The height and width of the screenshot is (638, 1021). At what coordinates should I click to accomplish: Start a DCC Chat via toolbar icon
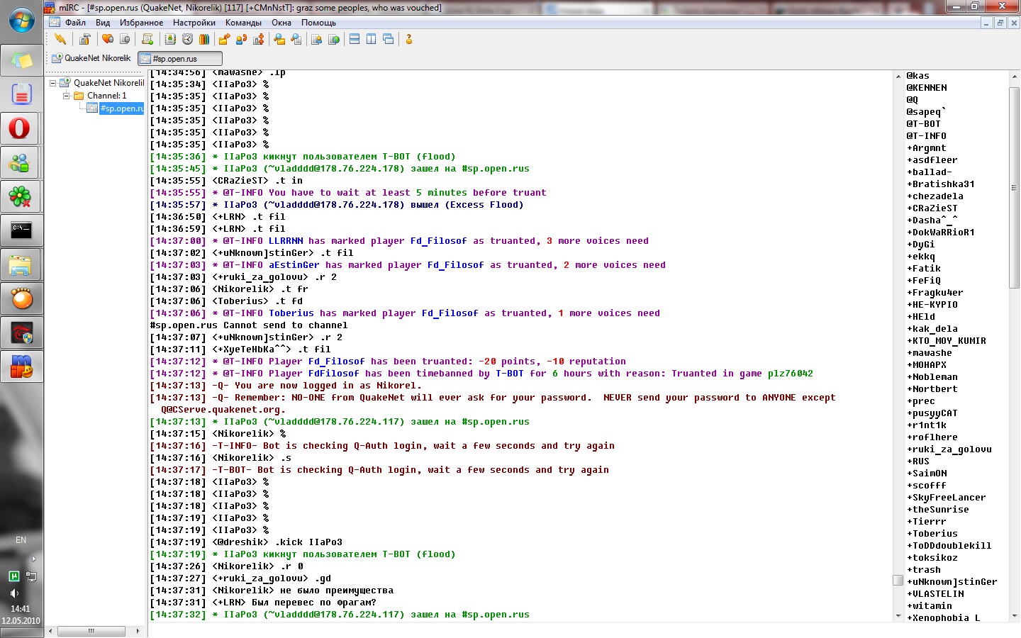click(241, 39)
